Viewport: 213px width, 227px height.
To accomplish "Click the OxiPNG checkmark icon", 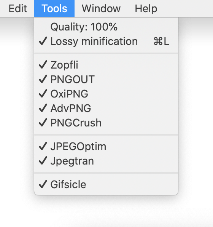I will 43,94.
